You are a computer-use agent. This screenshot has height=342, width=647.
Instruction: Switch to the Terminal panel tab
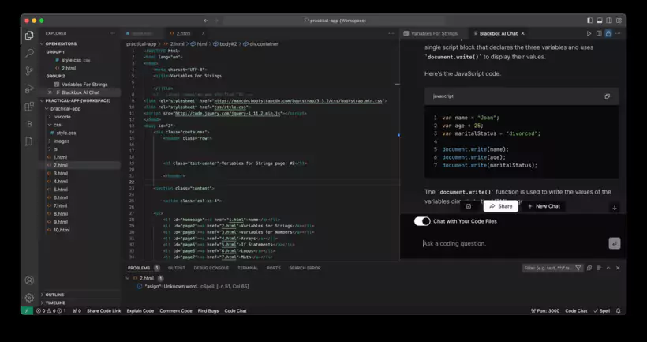coord(248,268)
